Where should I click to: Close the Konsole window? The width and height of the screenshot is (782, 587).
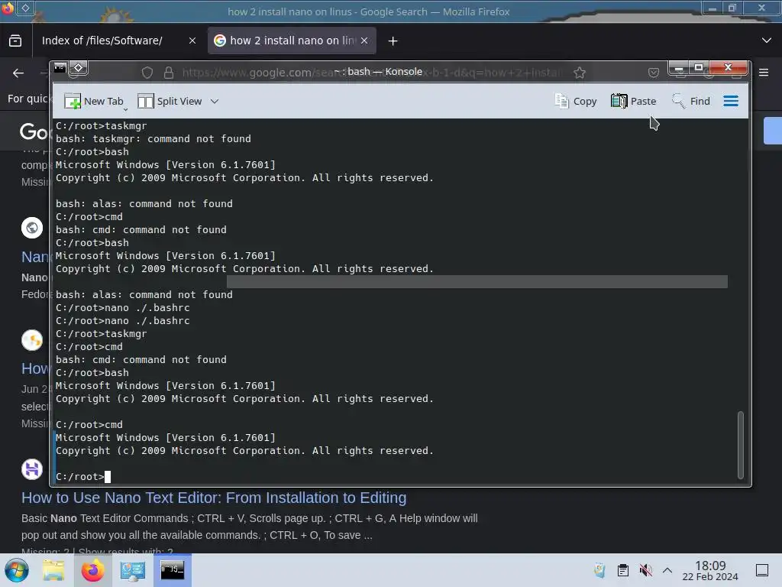(728, 67)
